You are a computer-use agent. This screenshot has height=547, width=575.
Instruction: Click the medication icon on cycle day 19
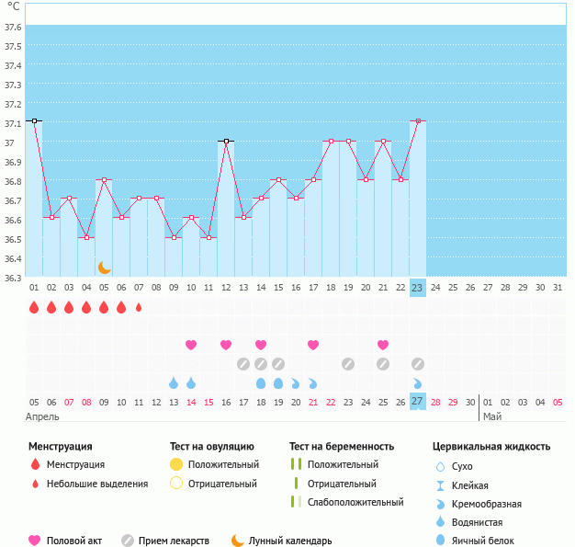click(348, 364)
